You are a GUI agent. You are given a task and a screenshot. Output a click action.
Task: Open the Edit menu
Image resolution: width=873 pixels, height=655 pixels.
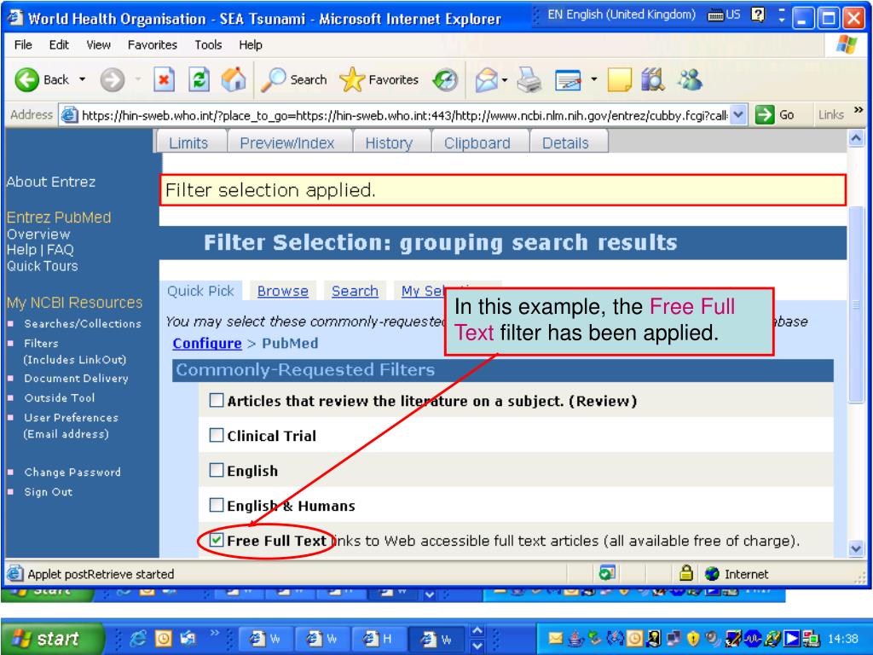coord(59,44)
